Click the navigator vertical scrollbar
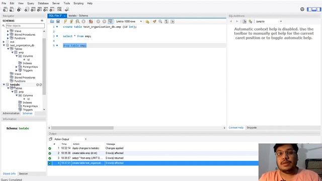This screenshot has height=181, width=322. click(44, 67)
